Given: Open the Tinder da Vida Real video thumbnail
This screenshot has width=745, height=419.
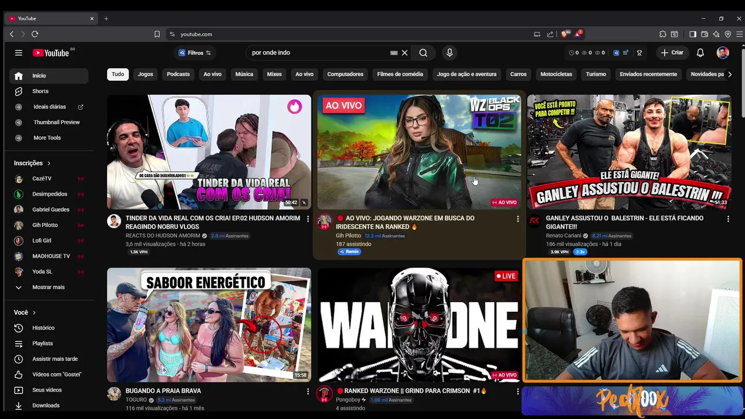Looking at the screenshot, I should [209, 152].
